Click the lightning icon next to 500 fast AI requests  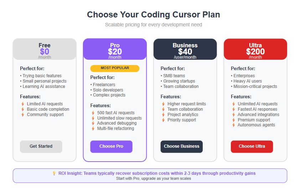point(93,113)
